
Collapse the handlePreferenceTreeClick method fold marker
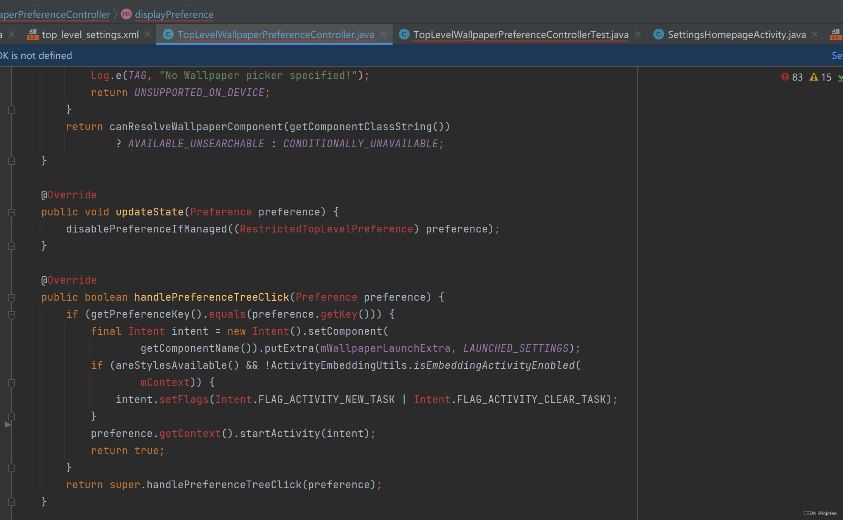12,298
